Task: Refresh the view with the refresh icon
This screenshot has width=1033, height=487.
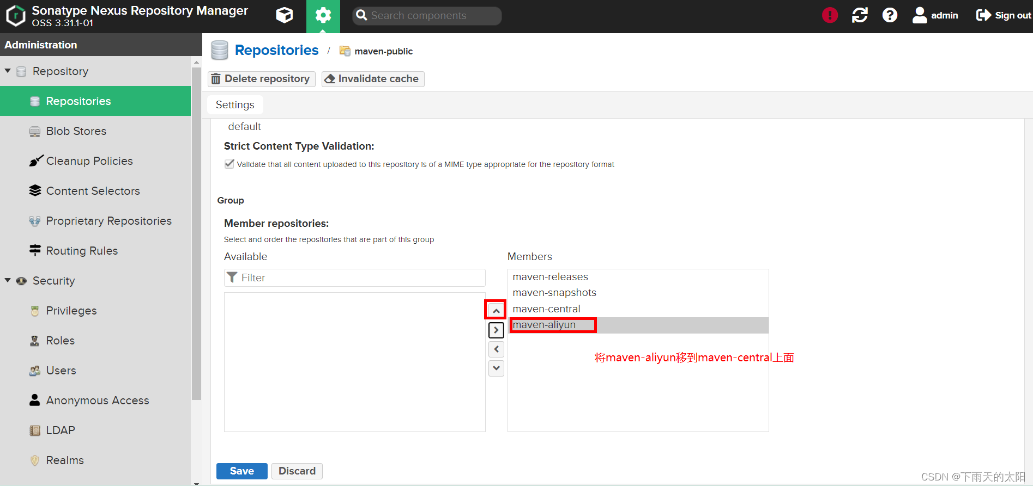Action: pos(860,15)
